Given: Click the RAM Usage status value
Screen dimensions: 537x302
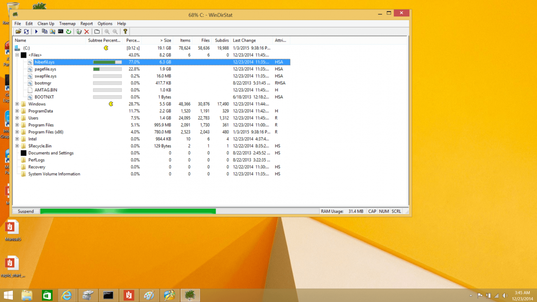Looking at the screenshot, I should (356, 211).
